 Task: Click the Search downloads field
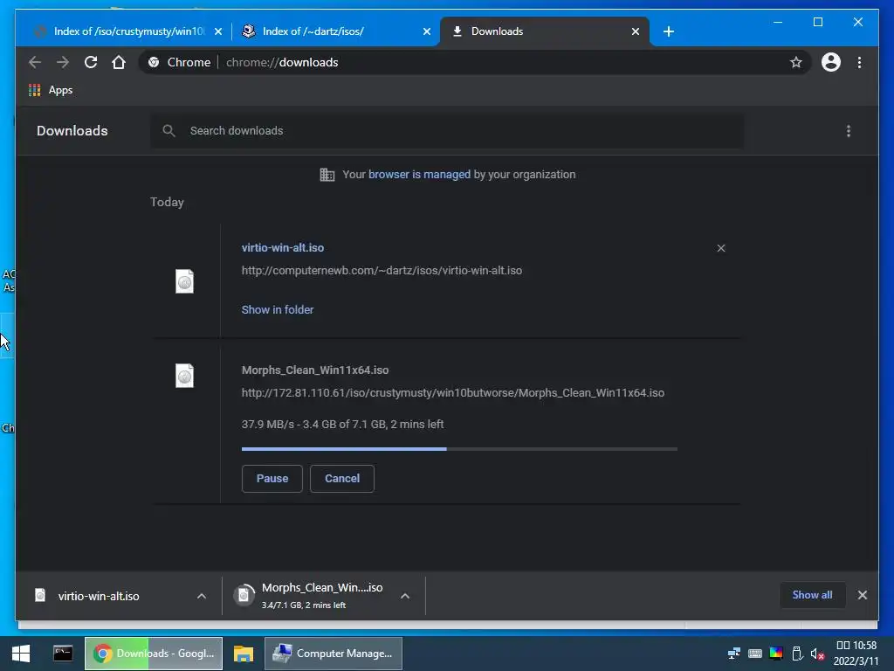447,131
